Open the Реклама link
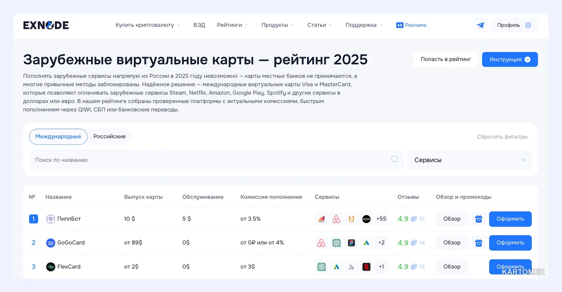562x292 pixels. pyautogui.click(x=411, y=25)
